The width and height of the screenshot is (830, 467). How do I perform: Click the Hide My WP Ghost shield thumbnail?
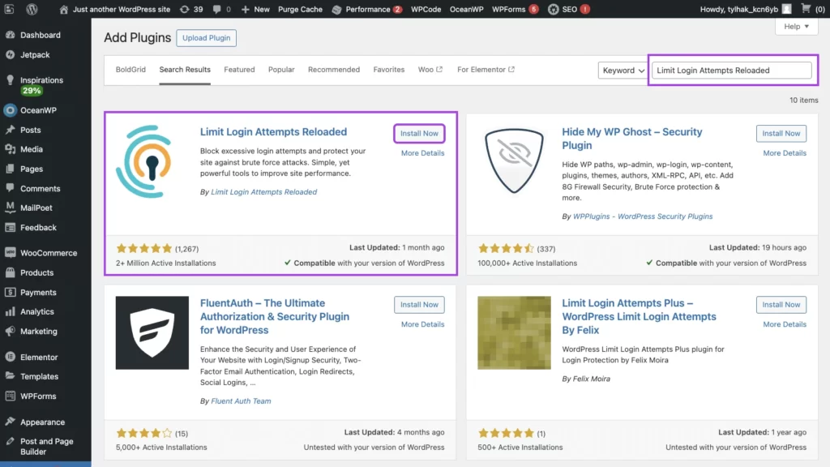coord(514,161)
